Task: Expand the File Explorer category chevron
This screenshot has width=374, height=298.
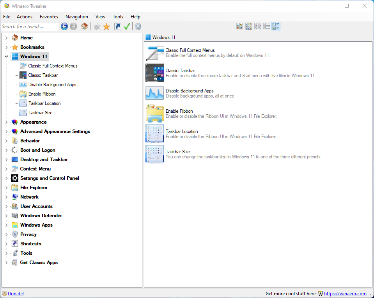Action: coord(7,188)
